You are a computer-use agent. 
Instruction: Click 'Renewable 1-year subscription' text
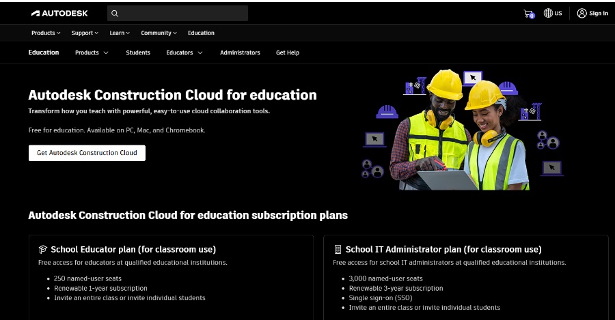(101, 289)
